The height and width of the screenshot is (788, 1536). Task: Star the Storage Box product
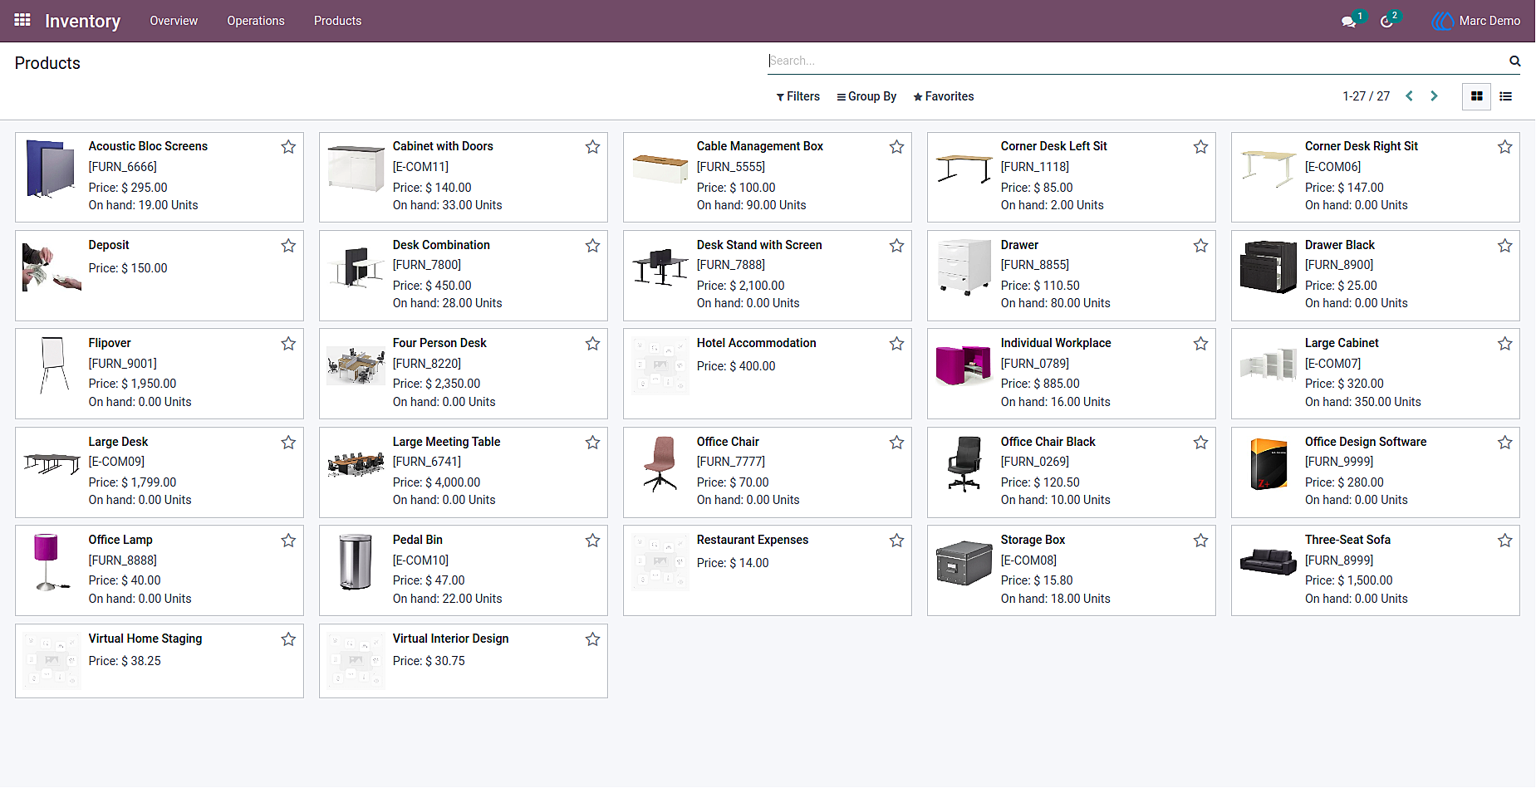click(1200, 541)
